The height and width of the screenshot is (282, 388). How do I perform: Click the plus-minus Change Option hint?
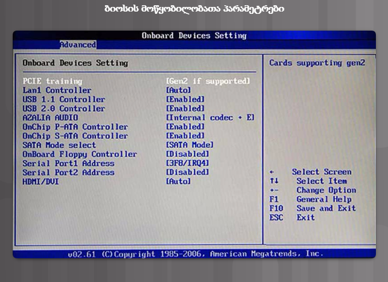(x=312, y=190)
